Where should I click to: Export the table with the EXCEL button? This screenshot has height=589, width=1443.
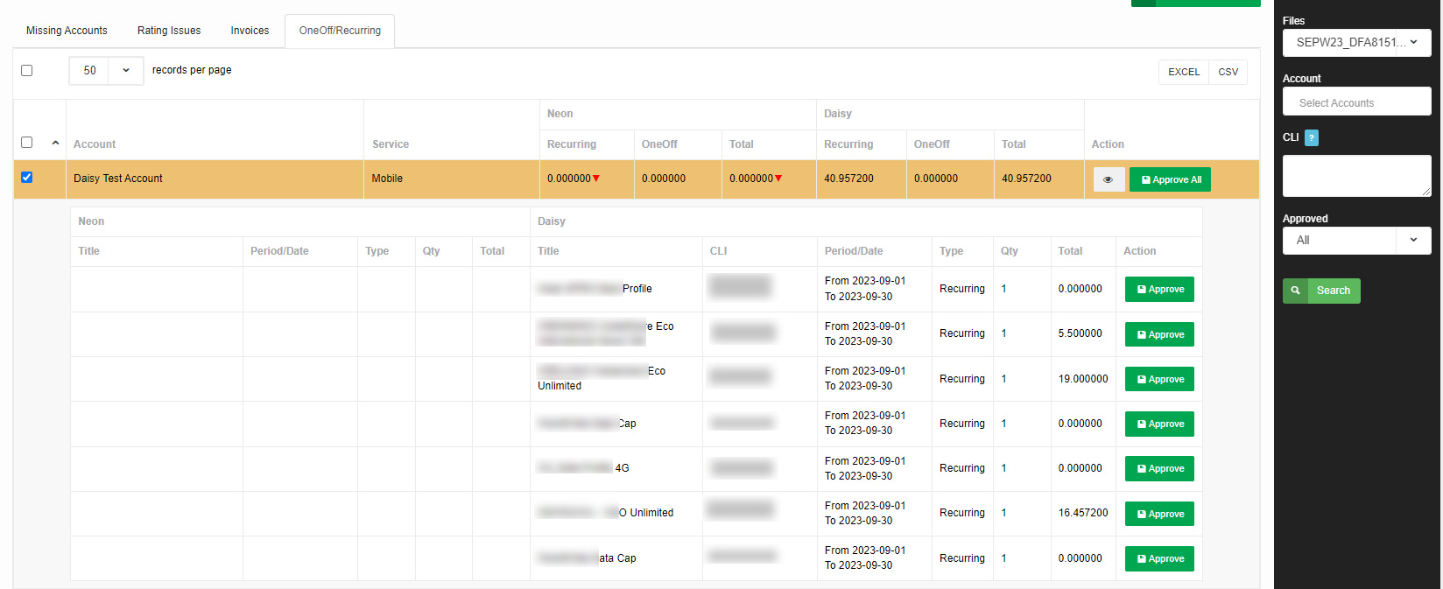[1183, 72]
